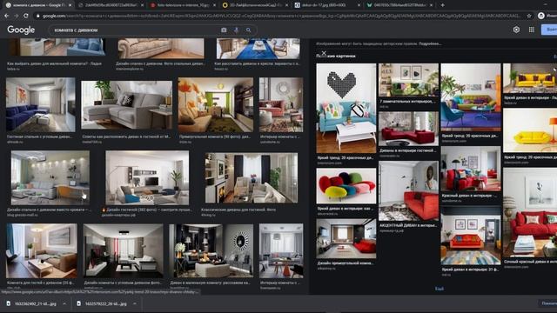Click the 'Дизайн прямоугольной комнаты' related image caption

point(346,263)
